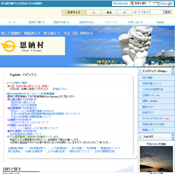
Task: Click the shisa statue banner image
Action: click(x=135, y=46)
